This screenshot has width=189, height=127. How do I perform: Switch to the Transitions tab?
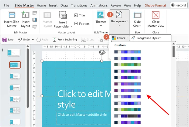tap(79, 5)
